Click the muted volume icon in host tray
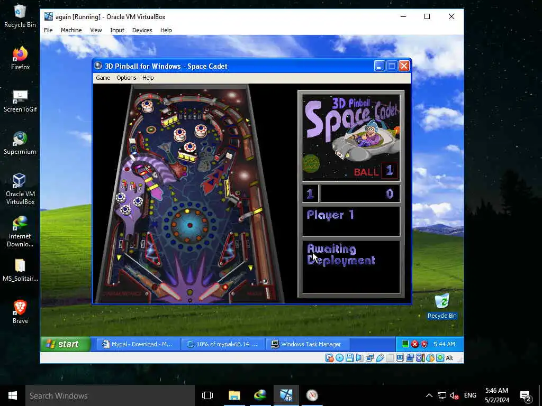 [454, 395]
